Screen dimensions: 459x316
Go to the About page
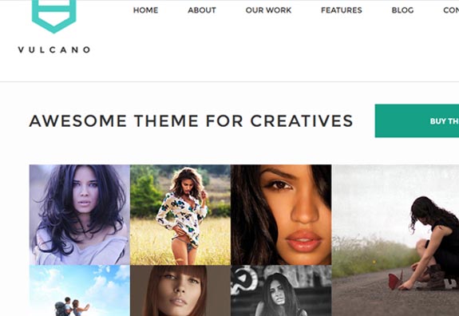(202, 10)
